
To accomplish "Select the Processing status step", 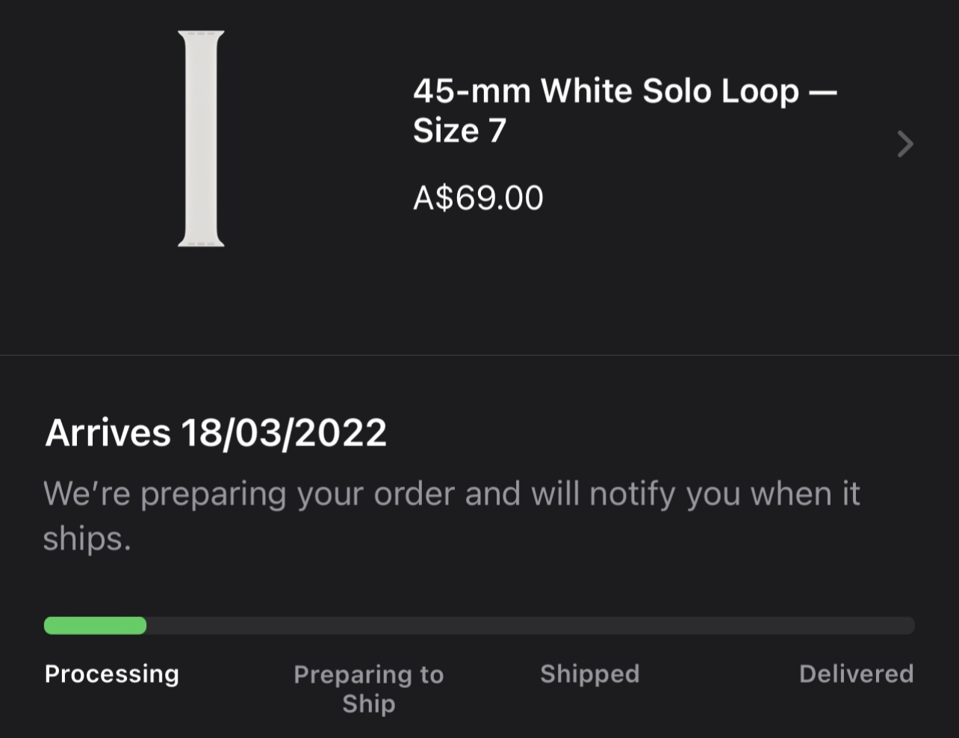I will point(112,674).
